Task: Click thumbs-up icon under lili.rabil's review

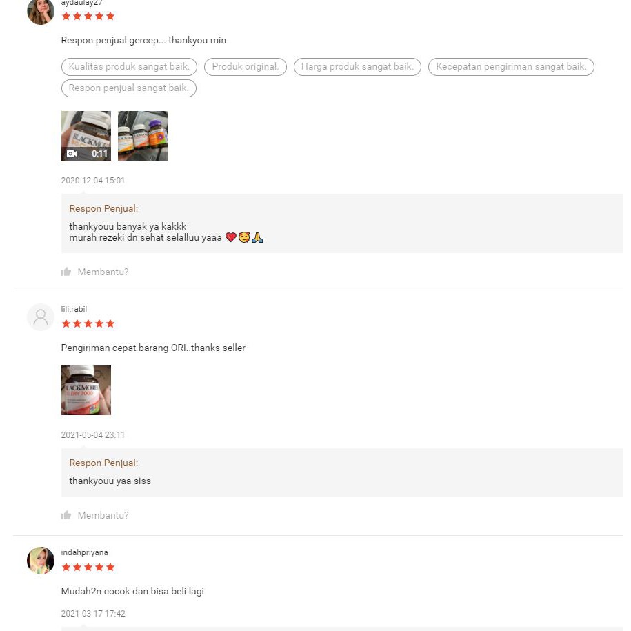Action: [66, 516]
